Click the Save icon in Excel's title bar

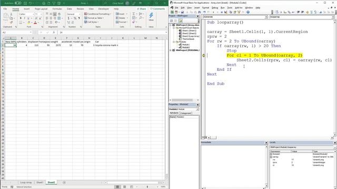[x=26, y=3]
